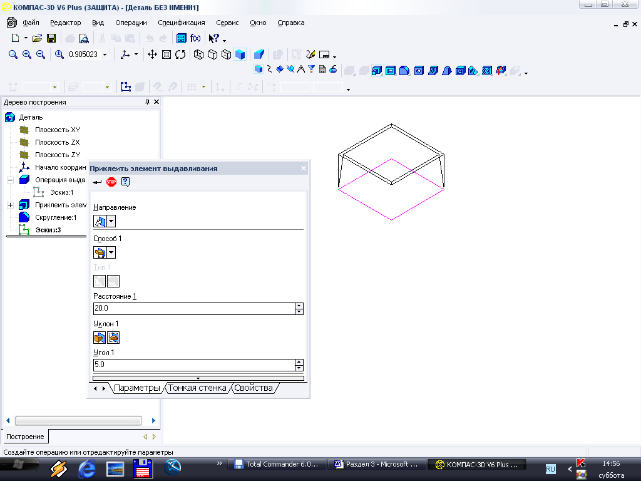Screen dimensions: 641x481
Task: Click the What's This help cursor icon
Action: (214, 38)
